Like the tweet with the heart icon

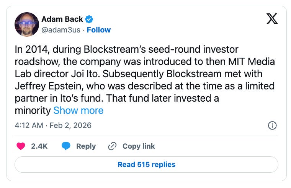pos(21,146)
